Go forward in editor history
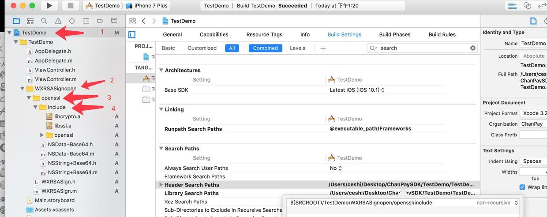The image size is (547, 217). tap(154, 21)
